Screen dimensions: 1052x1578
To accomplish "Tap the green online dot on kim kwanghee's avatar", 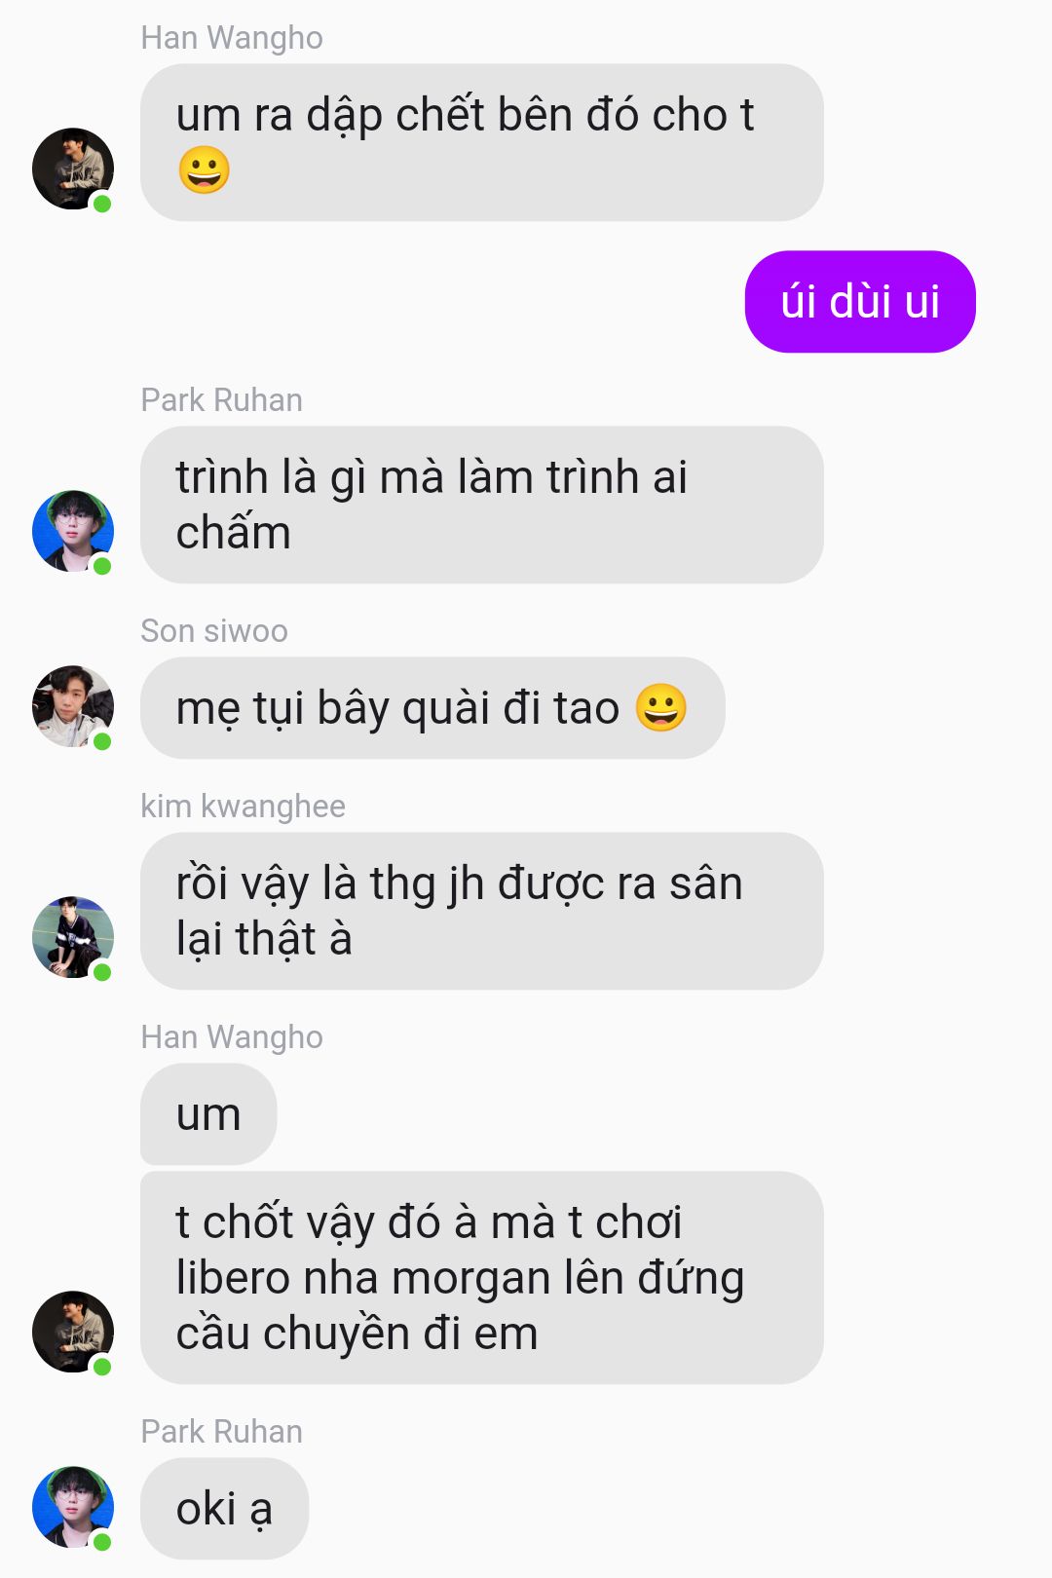I will [101, 972].
